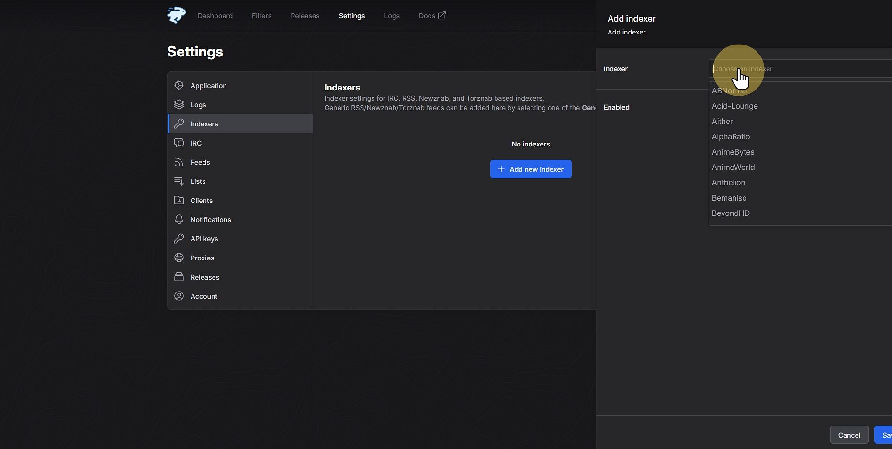Click the Logs stack icon in sidebar
This screenshot has width=892, height=449.
(179, 104)
